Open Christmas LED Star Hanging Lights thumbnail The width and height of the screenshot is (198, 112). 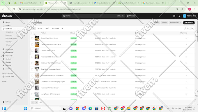[37, 82]
